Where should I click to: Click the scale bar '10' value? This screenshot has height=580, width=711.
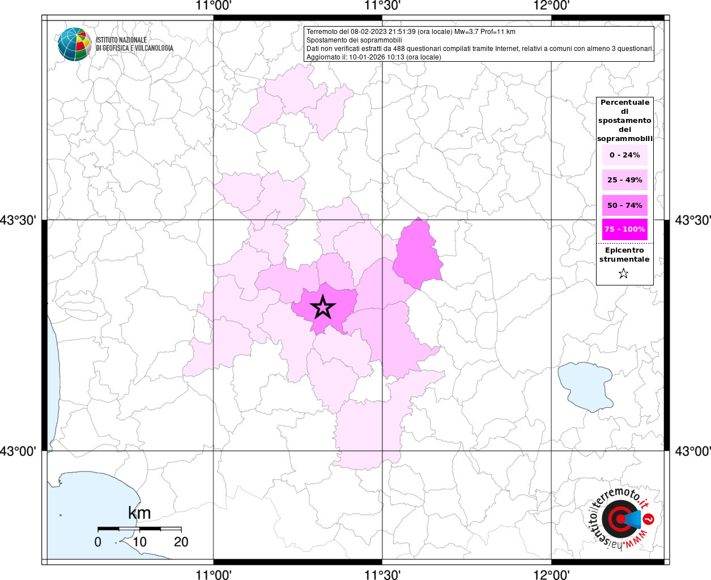tap(139, 542)
